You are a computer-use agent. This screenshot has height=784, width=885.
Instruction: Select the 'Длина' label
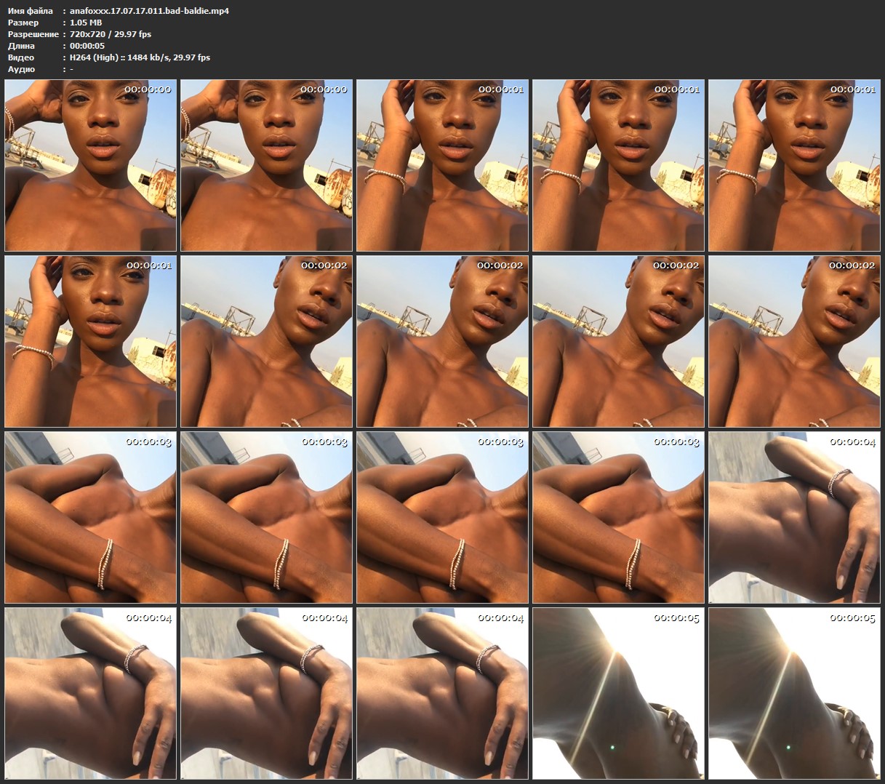tap(21, 46)
